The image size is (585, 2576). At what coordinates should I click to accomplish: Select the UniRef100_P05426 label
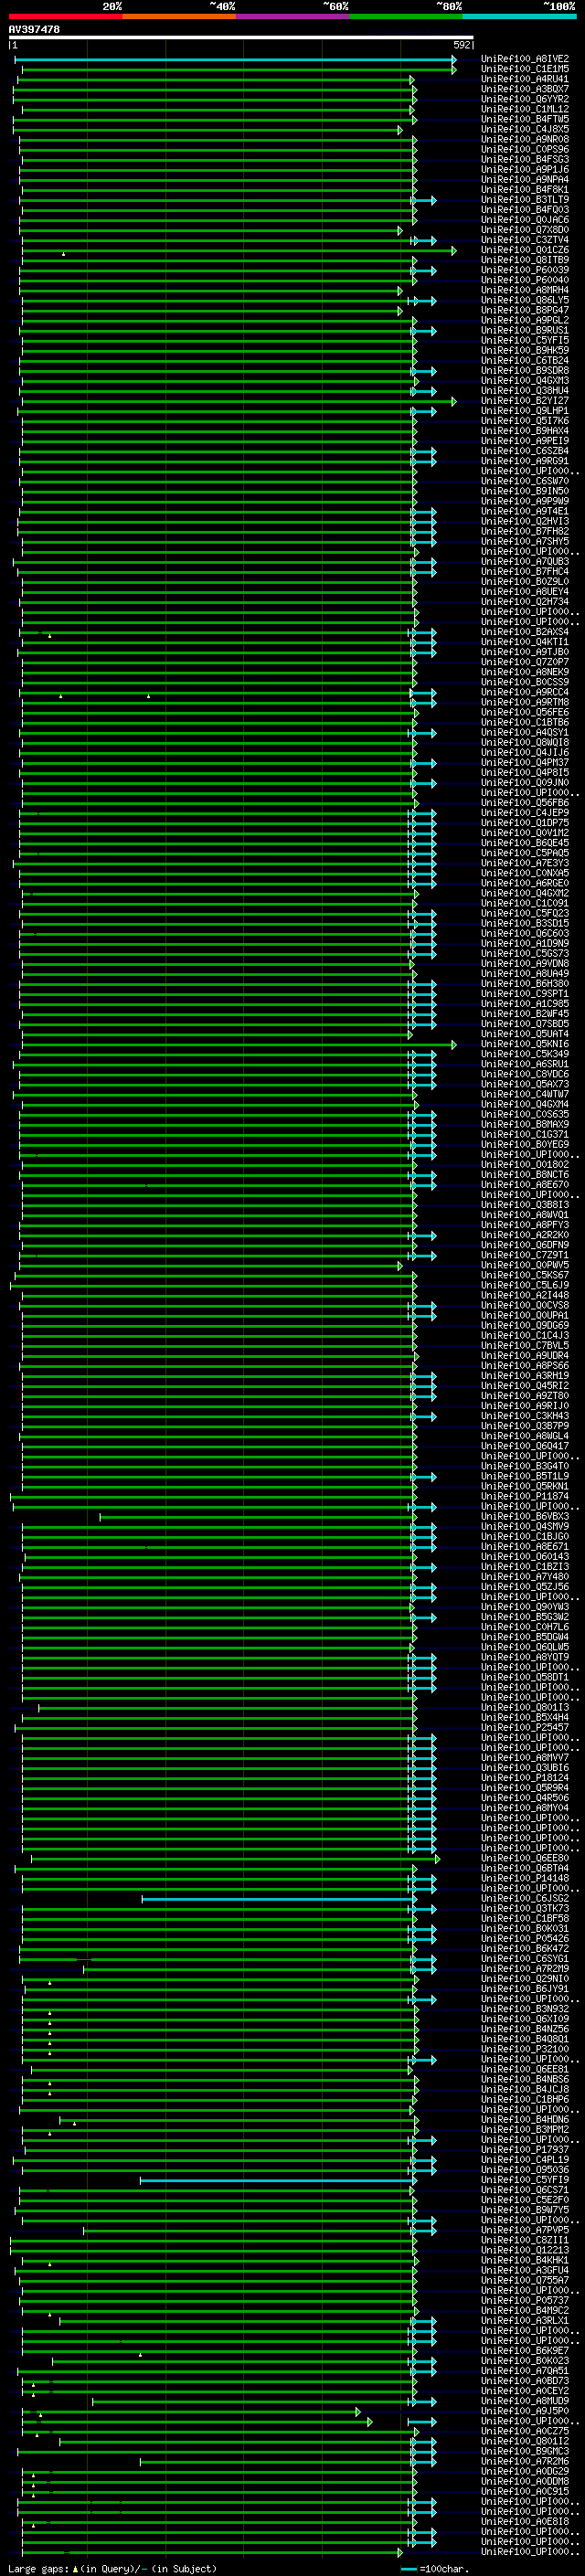[525, 1939]
